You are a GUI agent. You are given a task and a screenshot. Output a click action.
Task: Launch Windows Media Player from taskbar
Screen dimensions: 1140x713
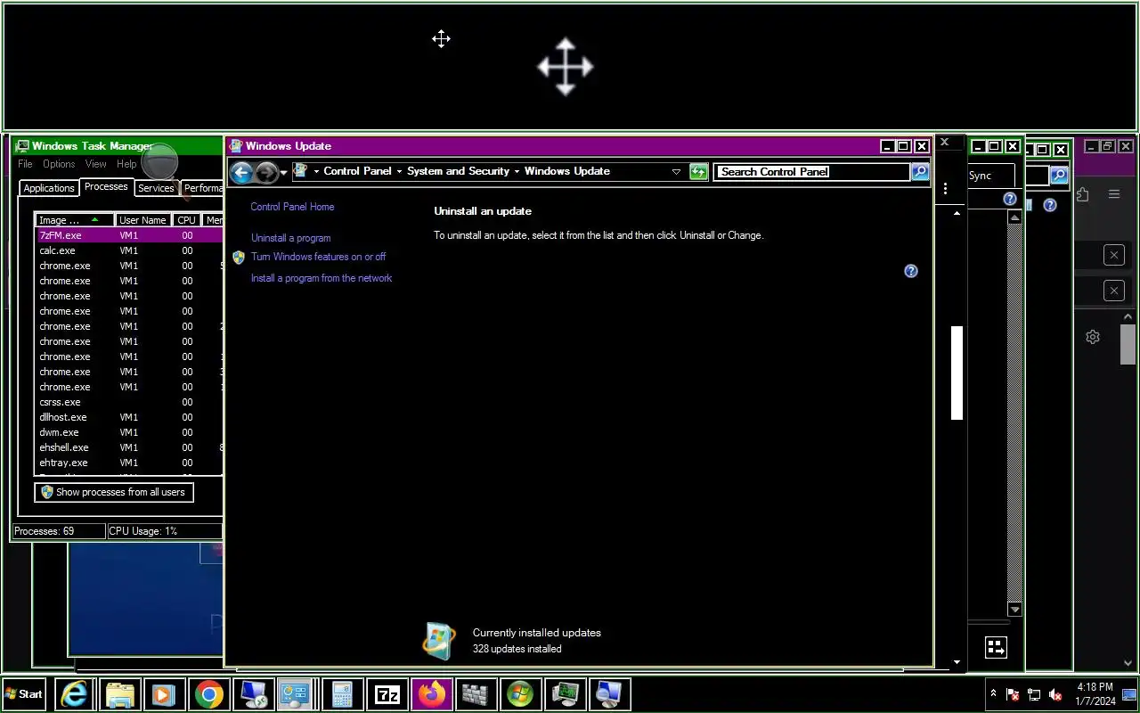164,694
